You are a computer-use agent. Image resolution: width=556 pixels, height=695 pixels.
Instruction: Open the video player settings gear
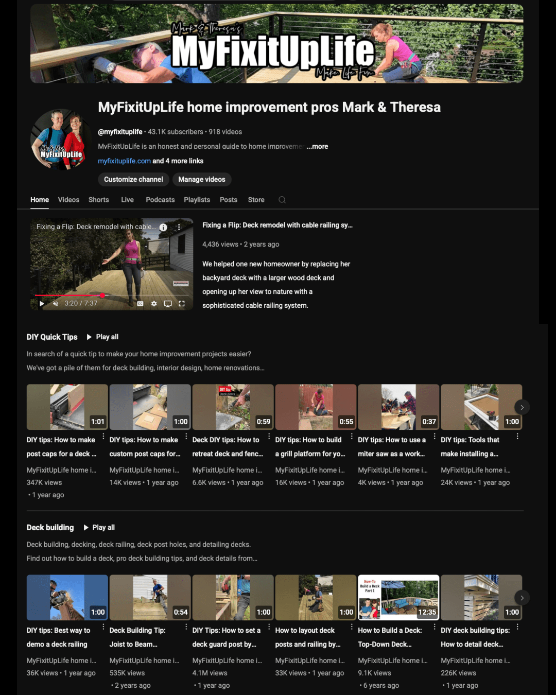tap(154, 304)
